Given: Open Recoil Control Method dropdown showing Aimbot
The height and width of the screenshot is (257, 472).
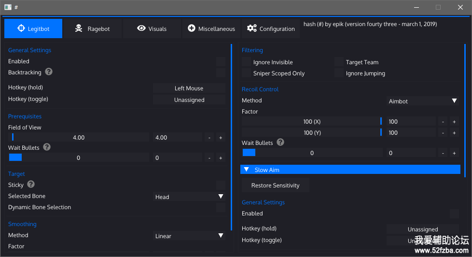Looking at the screenshot, I should [422, 101].
